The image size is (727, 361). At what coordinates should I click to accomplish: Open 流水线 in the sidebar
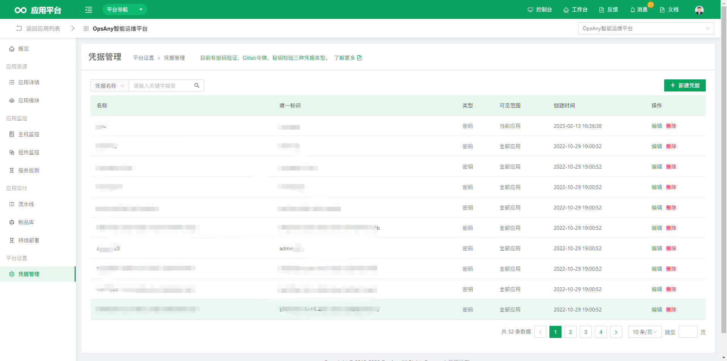click(38, 204)
